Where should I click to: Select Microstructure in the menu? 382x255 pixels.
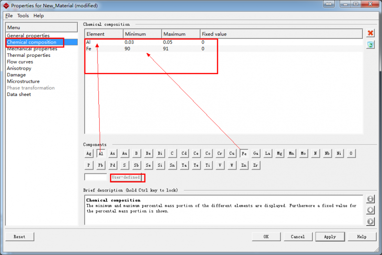pyautogui.click(x=23, y=81)
